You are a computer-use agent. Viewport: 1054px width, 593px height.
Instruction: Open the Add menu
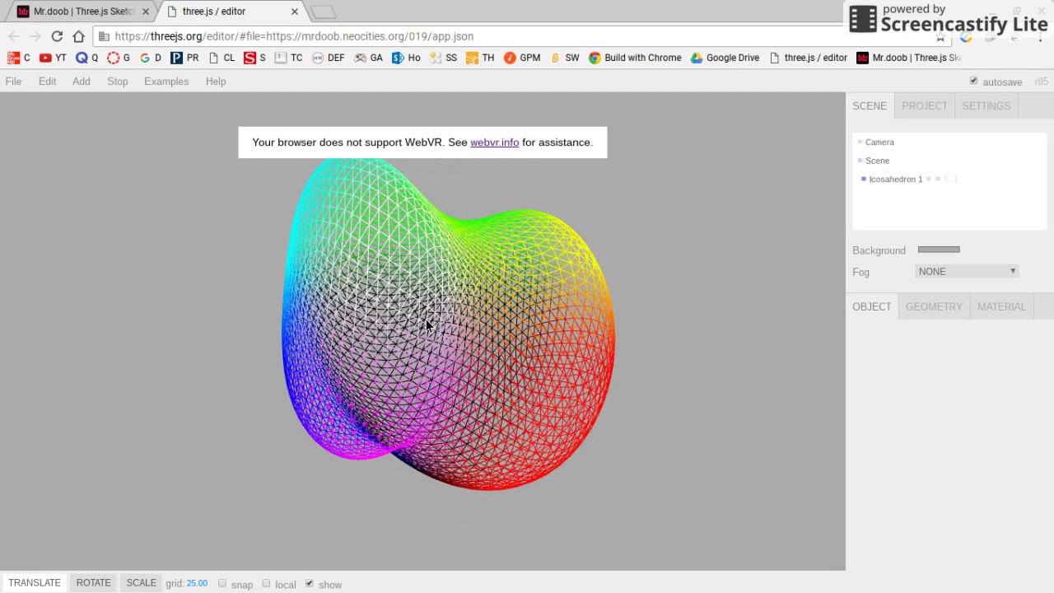pyautogui.click(x=81, y=81)
